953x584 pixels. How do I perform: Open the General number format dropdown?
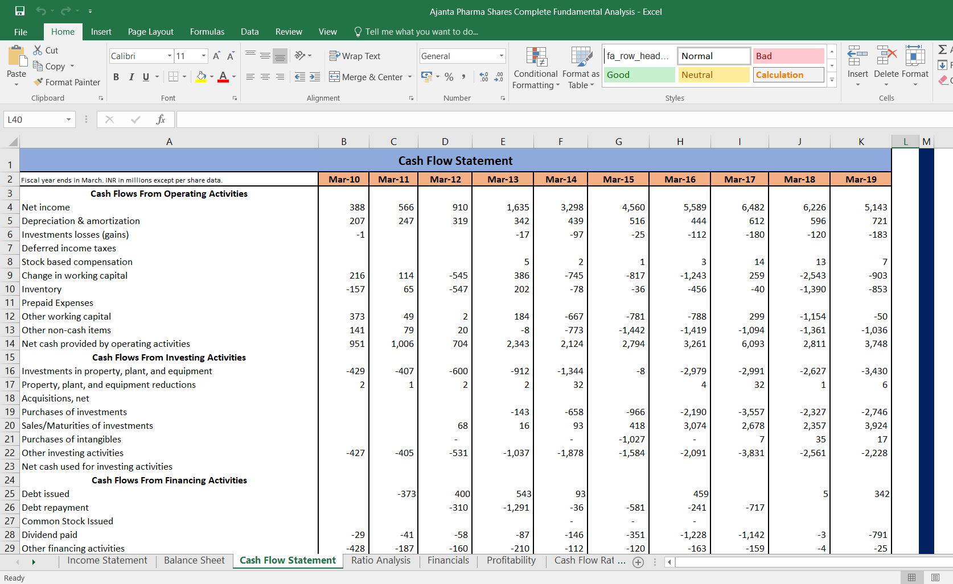coord(502,56)
